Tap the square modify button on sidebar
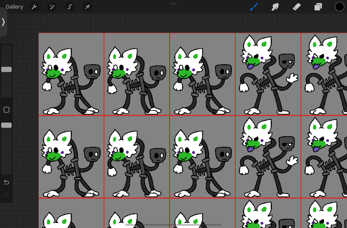 pos(7,110)
